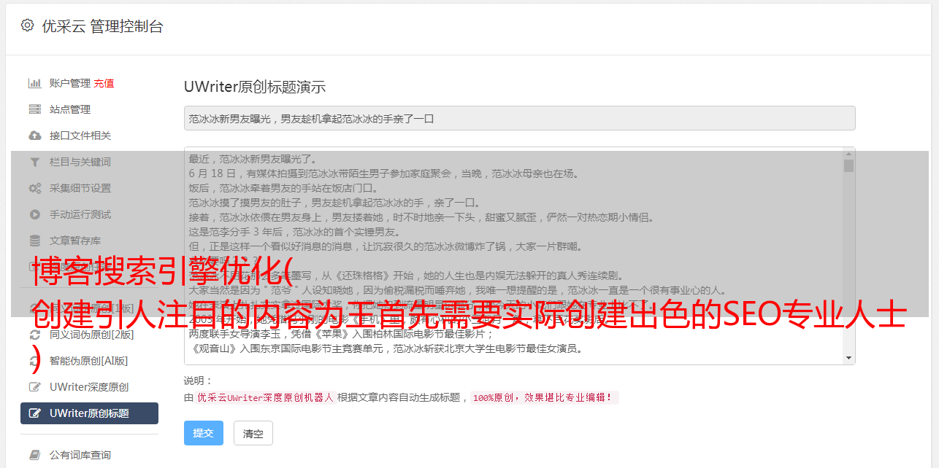Click the blue 提交 button
The image size is (939, 468).
coord(203,433)
